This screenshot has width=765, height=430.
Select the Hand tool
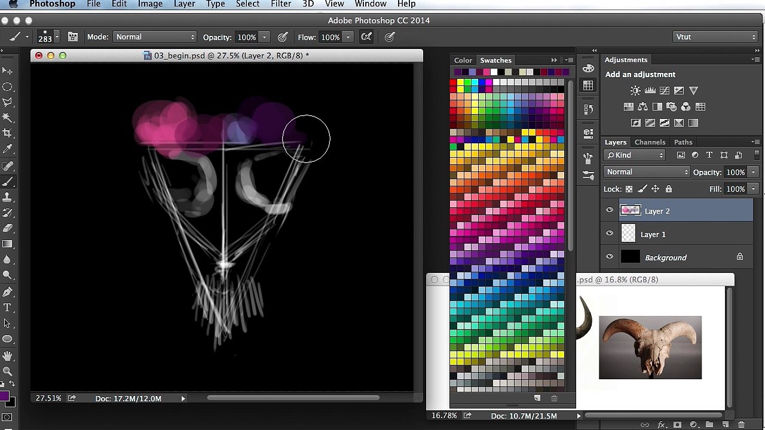coord(7,355)
